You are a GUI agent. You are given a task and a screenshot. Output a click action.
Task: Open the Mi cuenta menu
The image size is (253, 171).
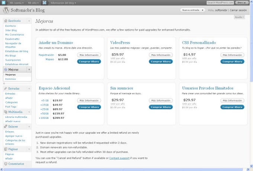[17, 3]
